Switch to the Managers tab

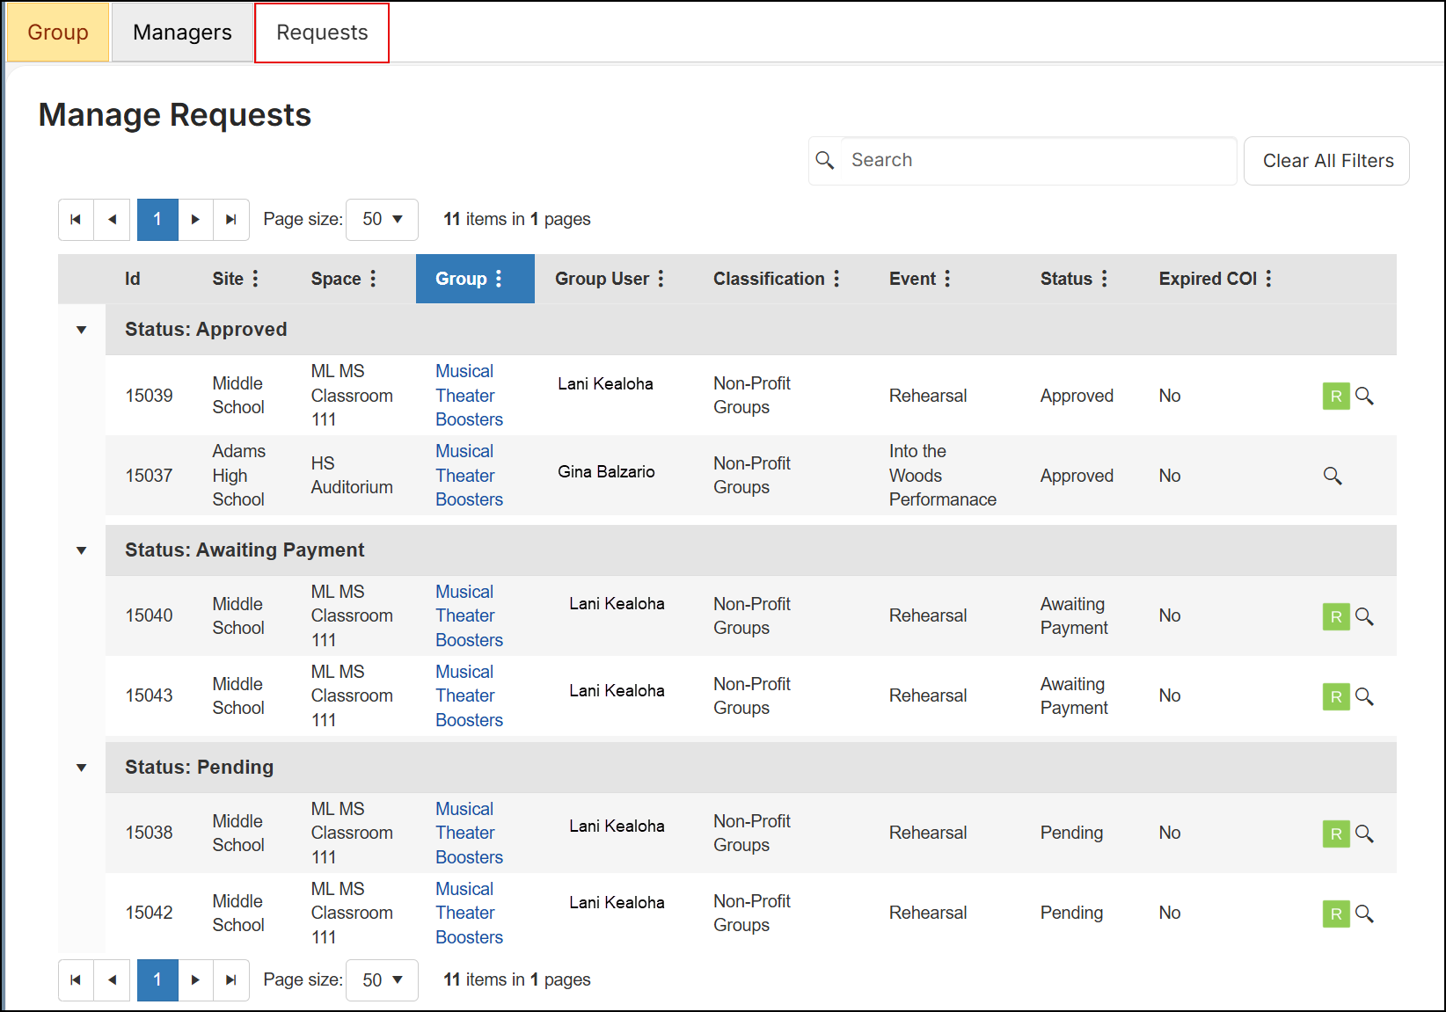pyautogui.click(x=182, y=33)
